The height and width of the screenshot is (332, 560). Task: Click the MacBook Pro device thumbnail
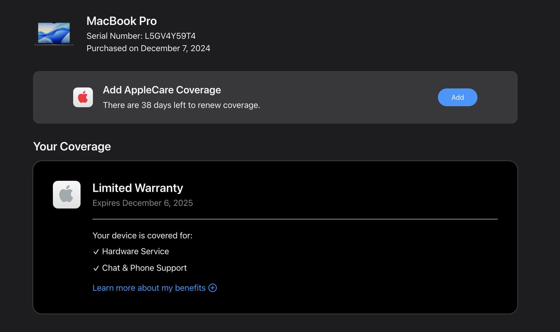click(x=54, y=34)
